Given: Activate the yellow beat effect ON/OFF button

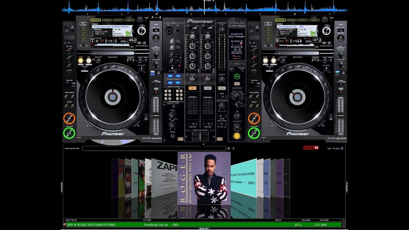Looking at the screenshot, I should click(x=237, y=136).
